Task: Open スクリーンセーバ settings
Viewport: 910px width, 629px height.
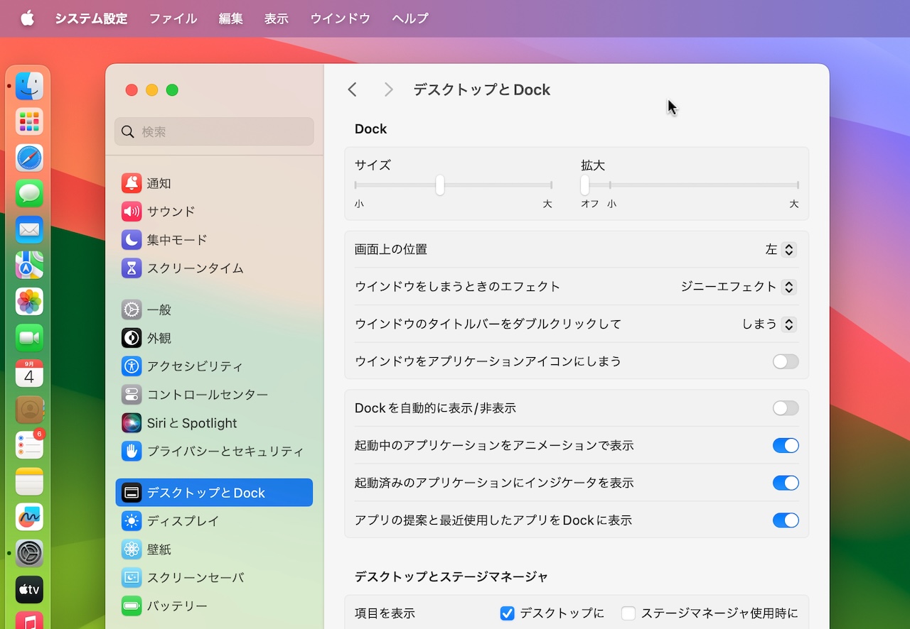Action: pos(214,578)
